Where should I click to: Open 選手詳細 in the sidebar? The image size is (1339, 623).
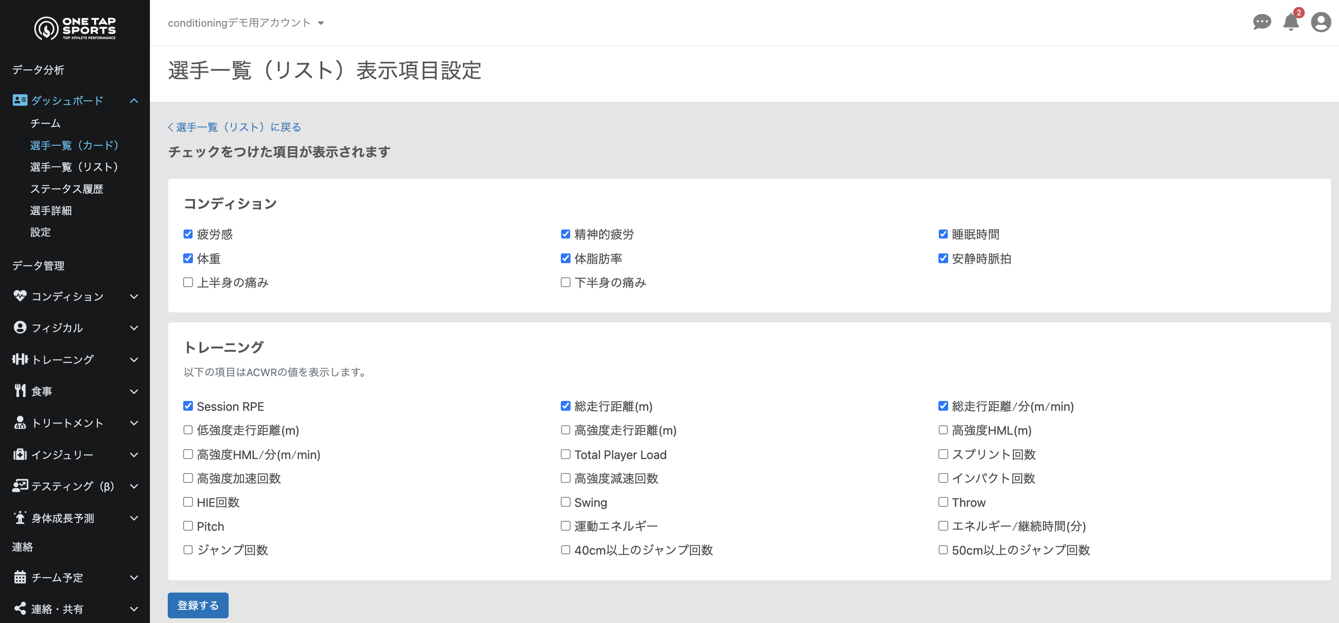(x=51, y=210)
